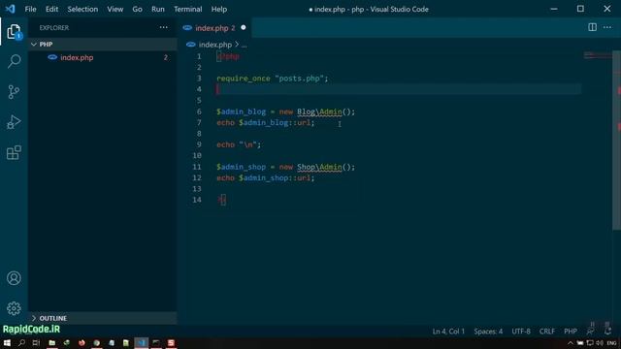621x349 pixels.
Task: Select the index.php editor tab
Action: coord(214,28)
